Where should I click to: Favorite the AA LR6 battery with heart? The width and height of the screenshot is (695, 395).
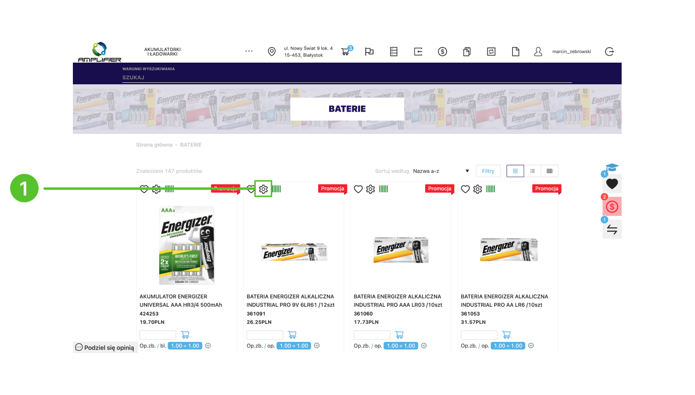click(x=465, y=189)
